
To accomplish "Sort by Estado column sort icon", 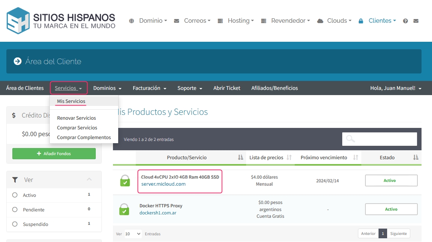I will coord(416,157).
